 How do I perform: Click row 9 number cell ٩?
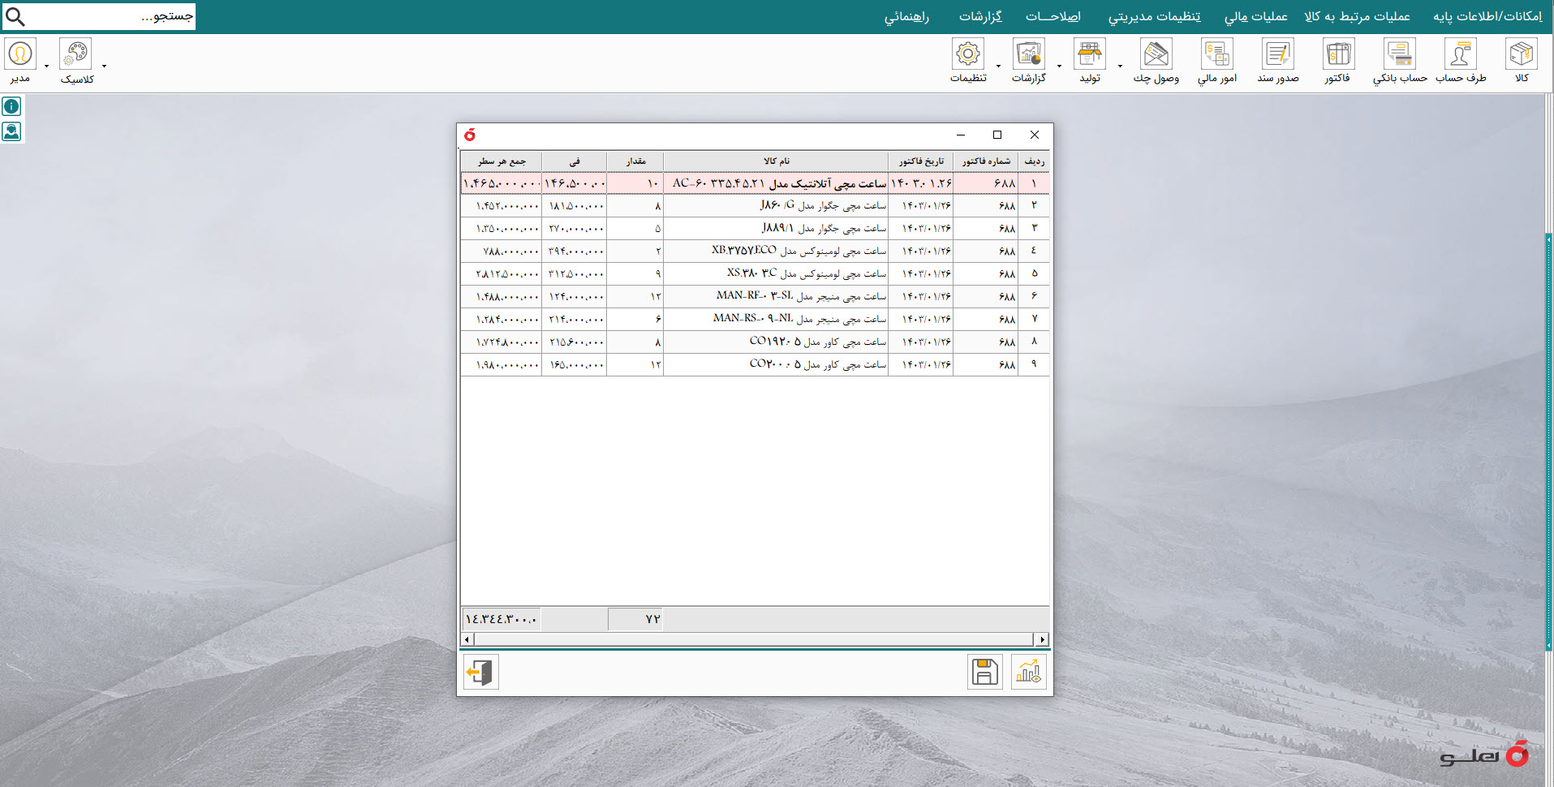pyautogui.click(x=1034, y=365)
